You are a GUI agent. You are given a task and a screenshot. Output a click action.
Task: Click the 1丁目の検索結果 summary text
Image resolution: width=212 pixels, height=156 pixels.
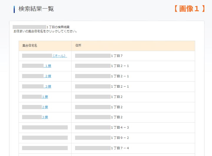click(58, 27)
